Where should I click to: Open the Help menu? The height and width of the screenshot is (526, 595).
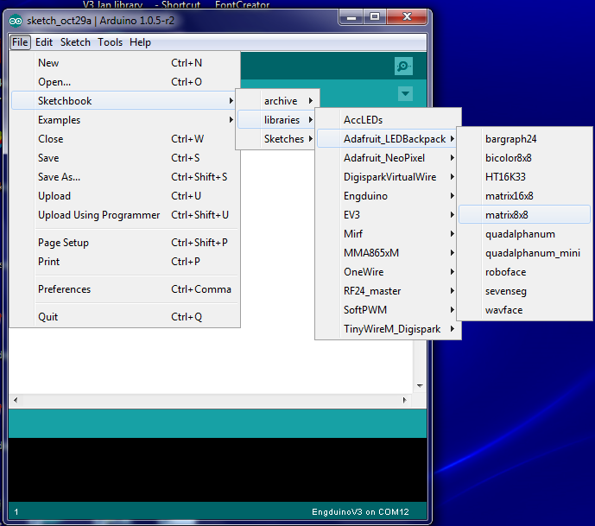140,42
